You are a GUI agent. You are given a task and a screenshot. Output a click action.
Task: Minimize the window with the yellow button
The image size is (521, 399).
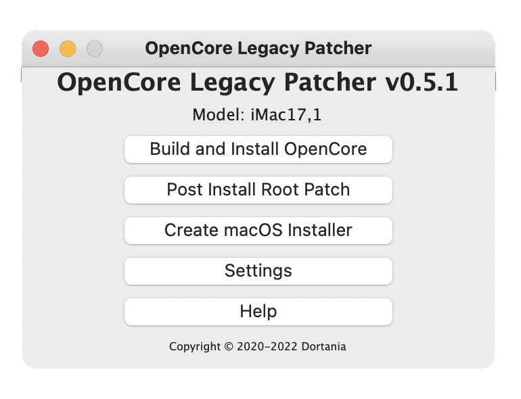68,49
